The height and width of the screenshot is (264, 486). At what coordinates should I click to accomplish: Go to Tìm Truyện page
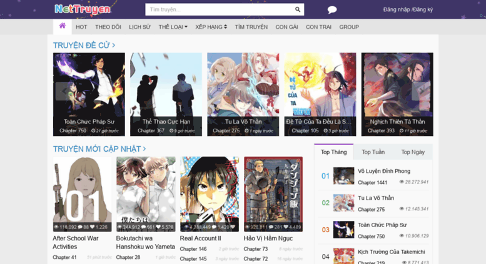point(251,27)
